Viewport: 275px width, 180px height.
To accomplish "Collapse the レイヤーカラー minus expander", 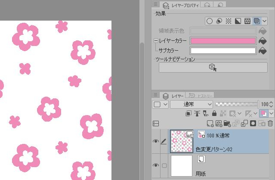I will pos(156,41).
